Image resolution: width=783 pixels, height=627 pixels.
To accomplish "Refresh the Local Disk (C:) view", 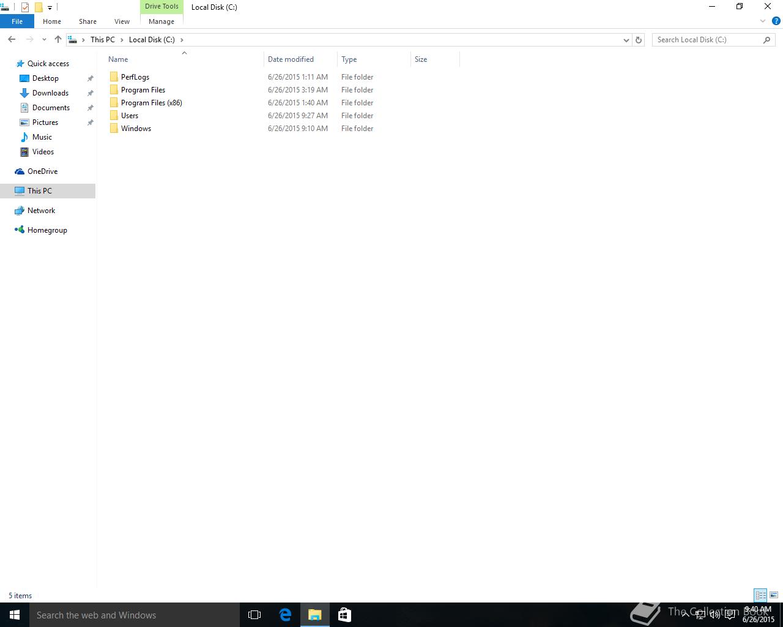I will point(639,40).
